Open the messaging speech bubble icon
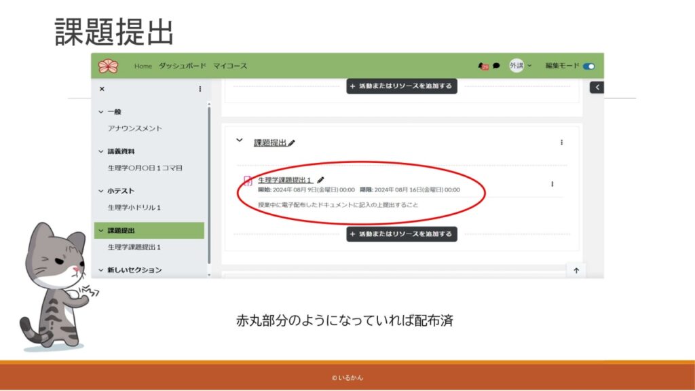Screen dimensions: 695x391 tap(496, 66)
